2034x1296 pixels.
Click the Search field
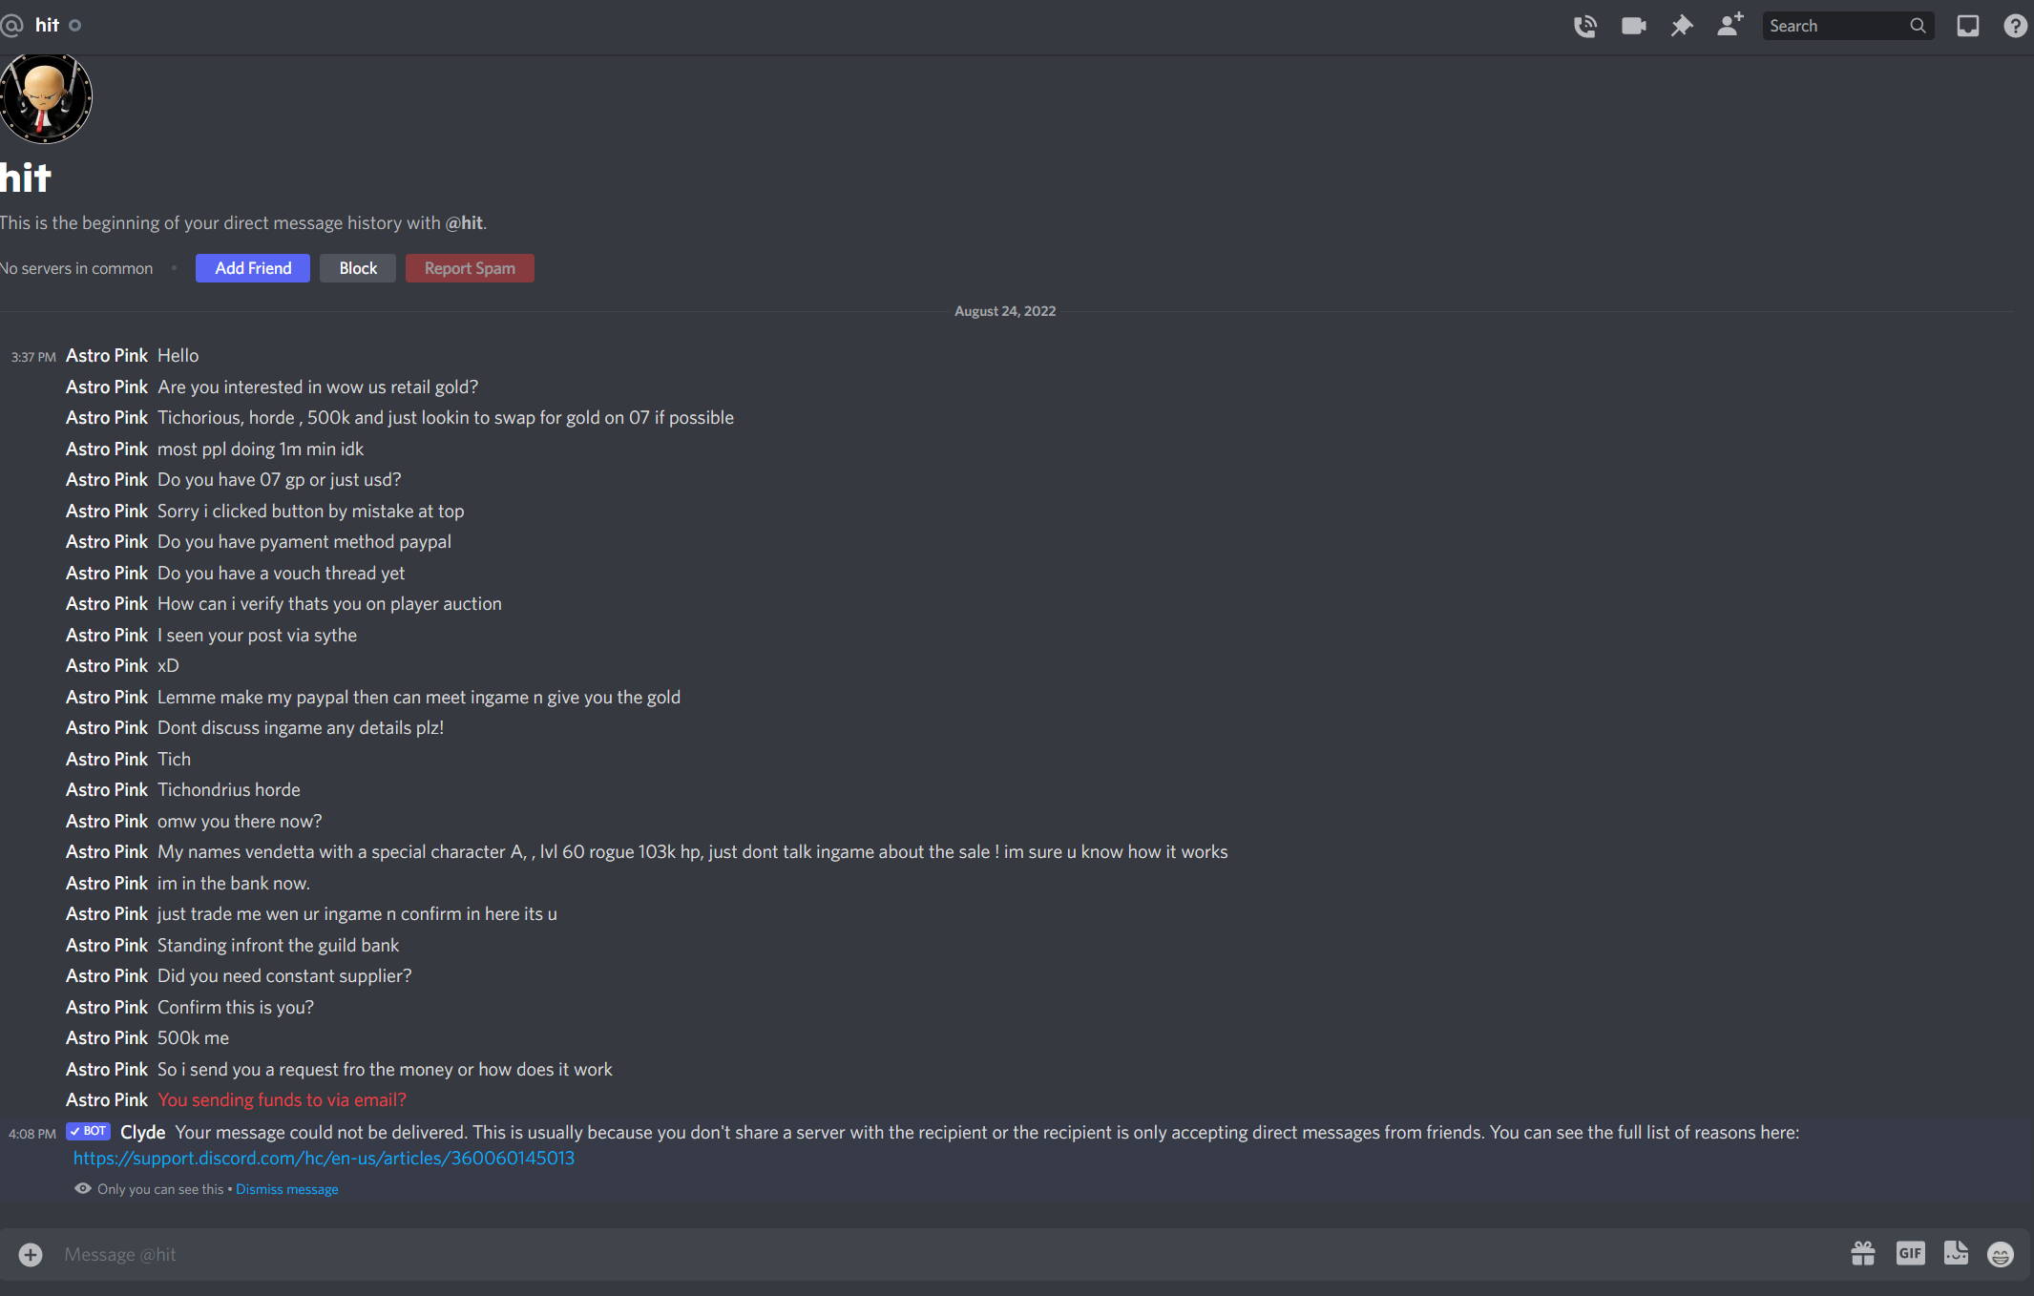coord(1847,26)
